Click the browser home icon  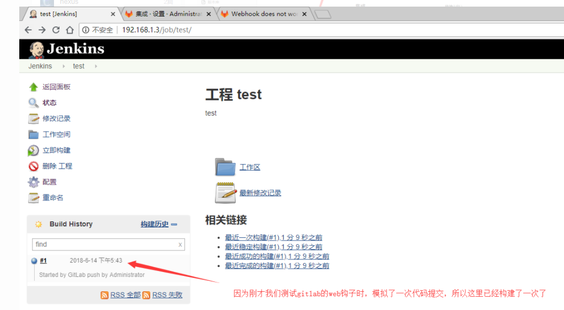pyautogui.click(x=70, y=30)
